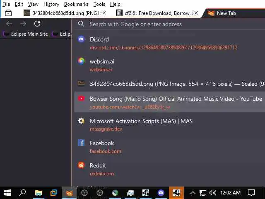
Task: Click the address bar search magnifier icon
Action: [x=81, y=24]
